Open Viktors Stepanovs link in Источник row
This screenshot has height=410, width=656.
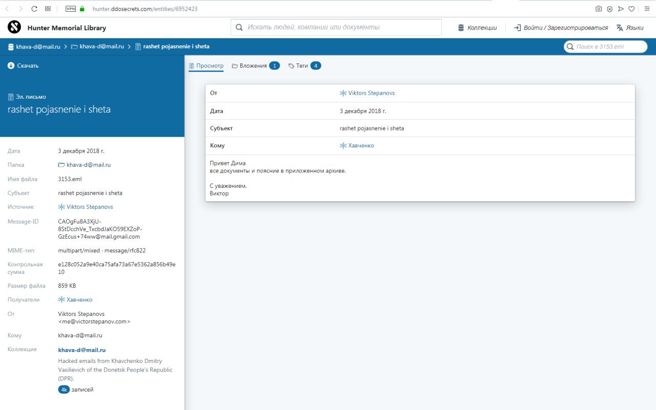(86, 207)
